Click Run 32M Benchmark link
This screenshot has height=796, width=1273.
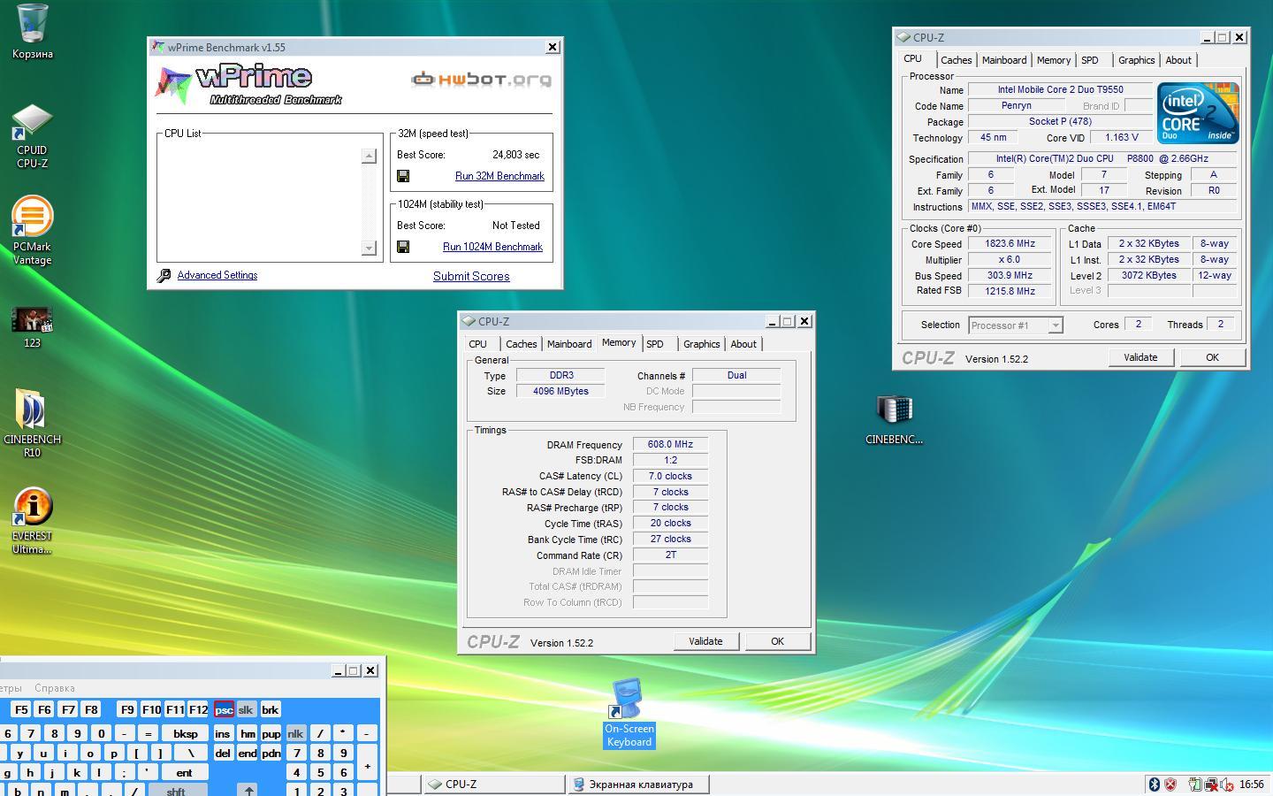(499, 176)
